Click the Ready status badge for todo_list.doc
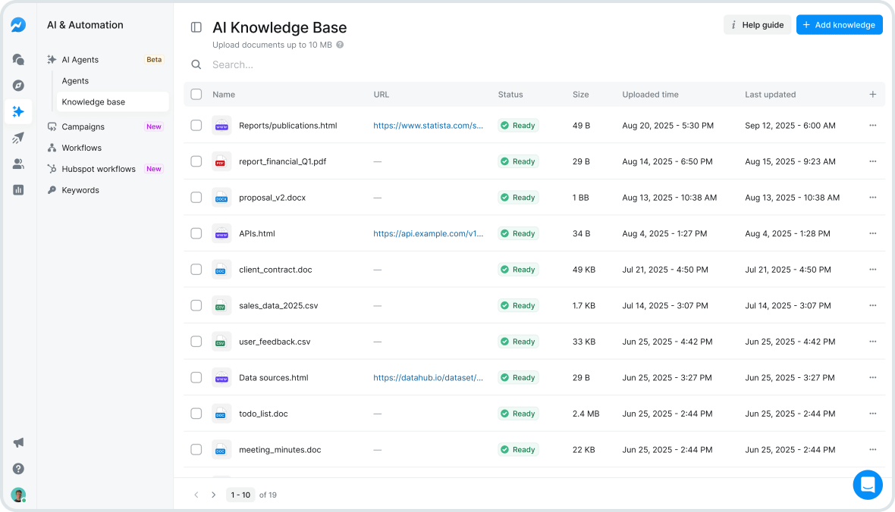 pyautogui.click(x=518, y=414)
